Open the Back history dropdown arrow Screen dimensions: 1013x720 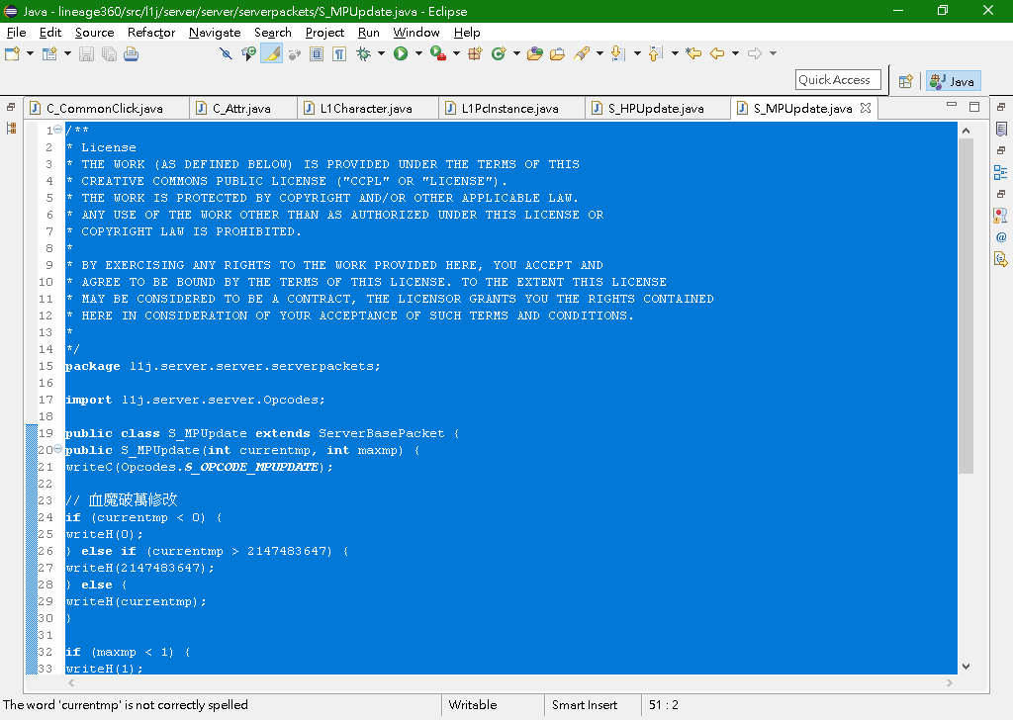coord(735,53)
